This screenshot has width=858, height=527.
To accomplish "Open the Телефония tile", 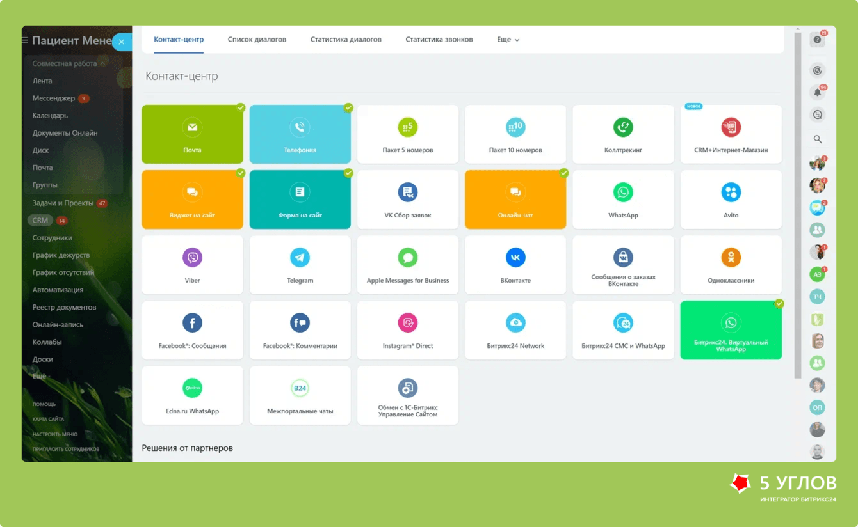I will click(x=300, y=134).
